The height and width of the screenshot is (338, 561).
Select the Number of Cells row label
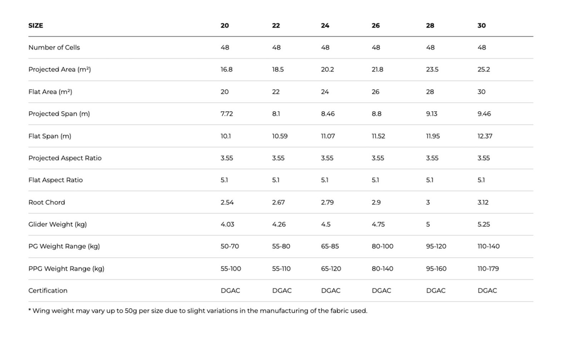pos(54,48)
